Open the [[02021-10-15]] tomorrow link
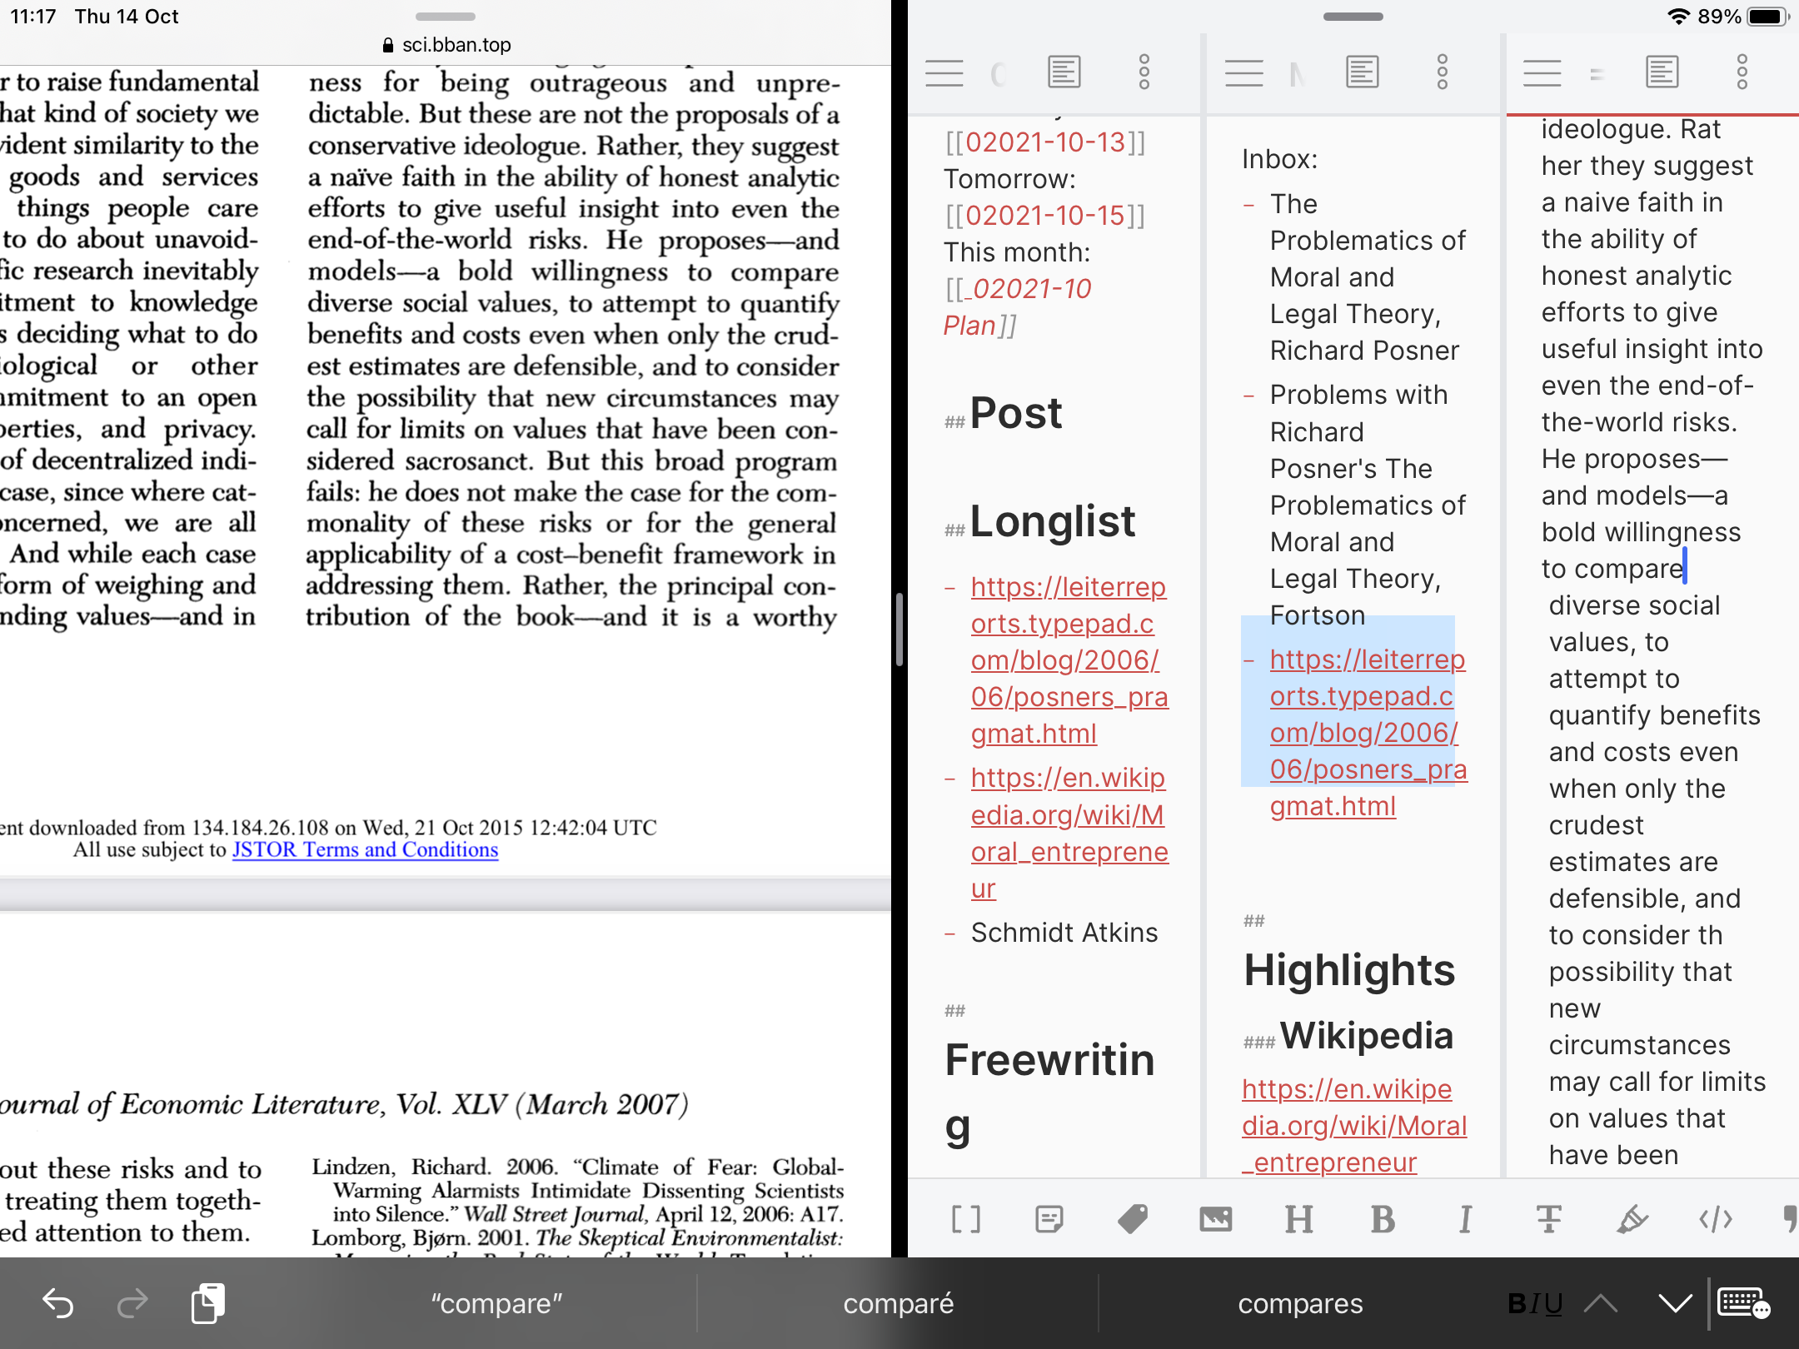The image size is (1799, 1349). click(1045, 216)
